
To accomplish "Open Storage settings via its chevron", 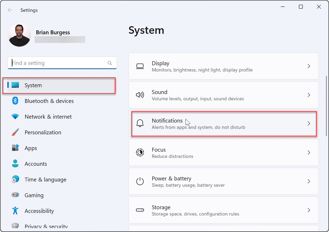I will pos(309,210).
